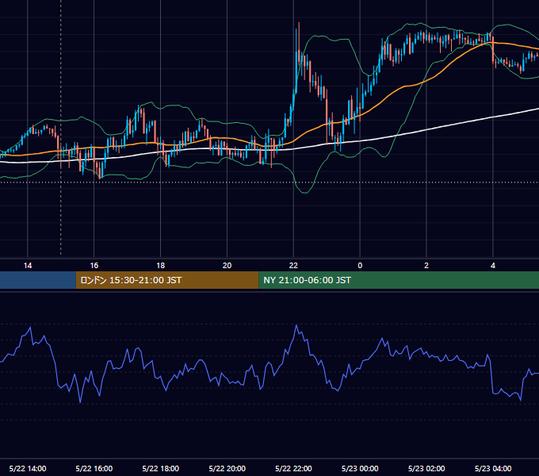Screen dimensions: 539x476
Task: Click the 5/22 18:00 date label
Action: [x=161, y=468]
